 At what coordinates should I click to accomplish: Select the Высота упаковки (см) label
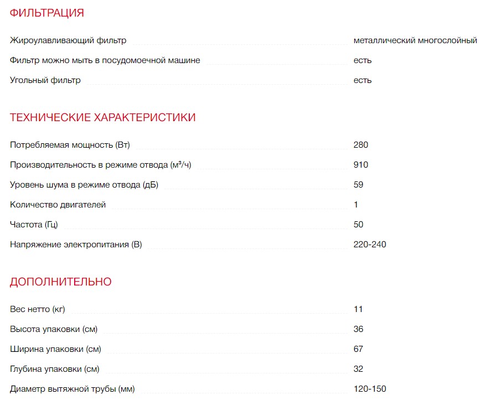pyautogui.click(x=54, y=329)
